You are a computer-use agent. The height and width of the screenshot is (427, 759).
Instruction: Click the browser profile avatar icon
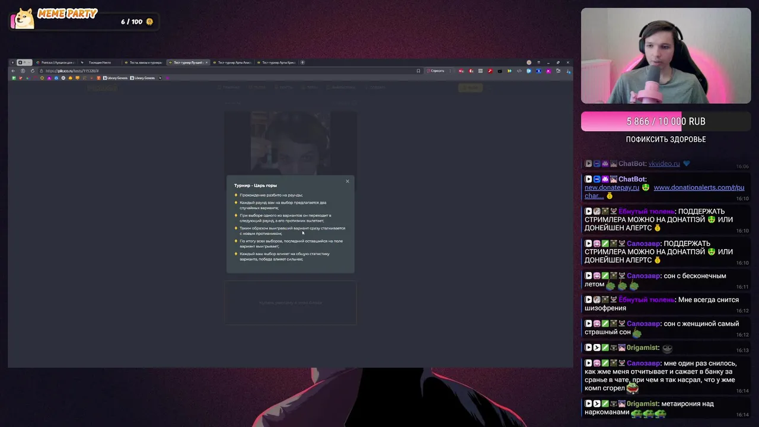pyautogui.click(x=529, y=62)
